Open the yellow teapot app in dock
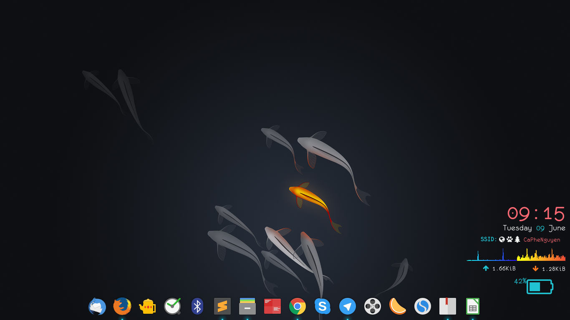570x320 pixels. tap(147, 306)
